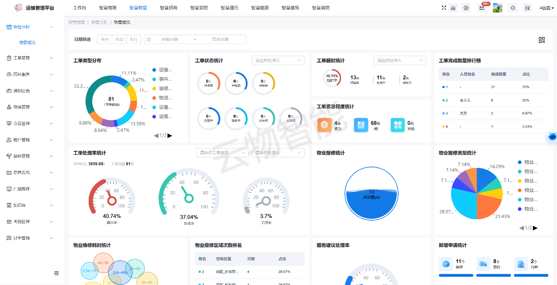This screenshot has height=285, width=557.
Task: Click the 开始日期 start date input
Action: click(169, 39)
